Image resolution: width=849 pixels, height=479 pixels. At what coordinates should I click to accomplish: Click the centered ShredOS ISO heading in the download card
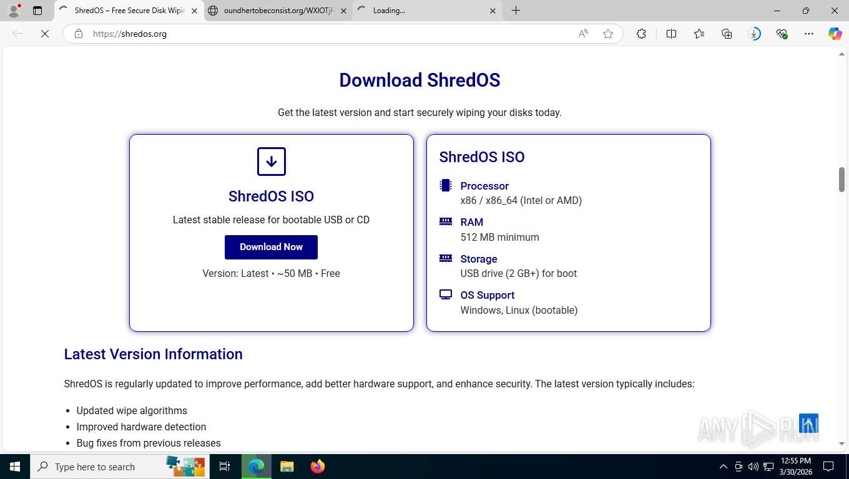pyautogui.click(x=271, y=196)
